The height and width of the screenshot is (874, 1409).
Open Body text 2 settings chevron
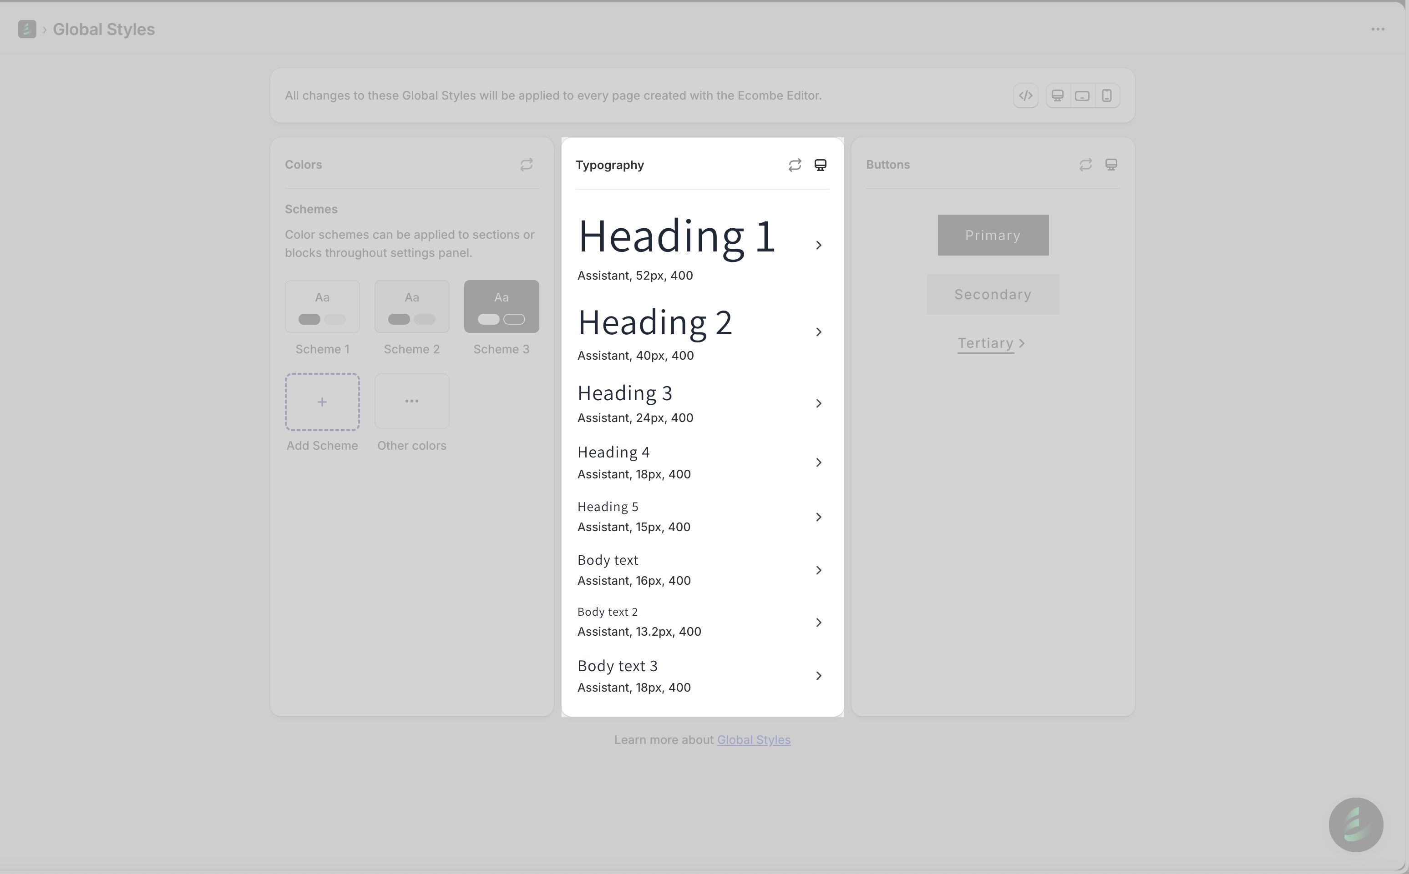click(x=818, y=623)
